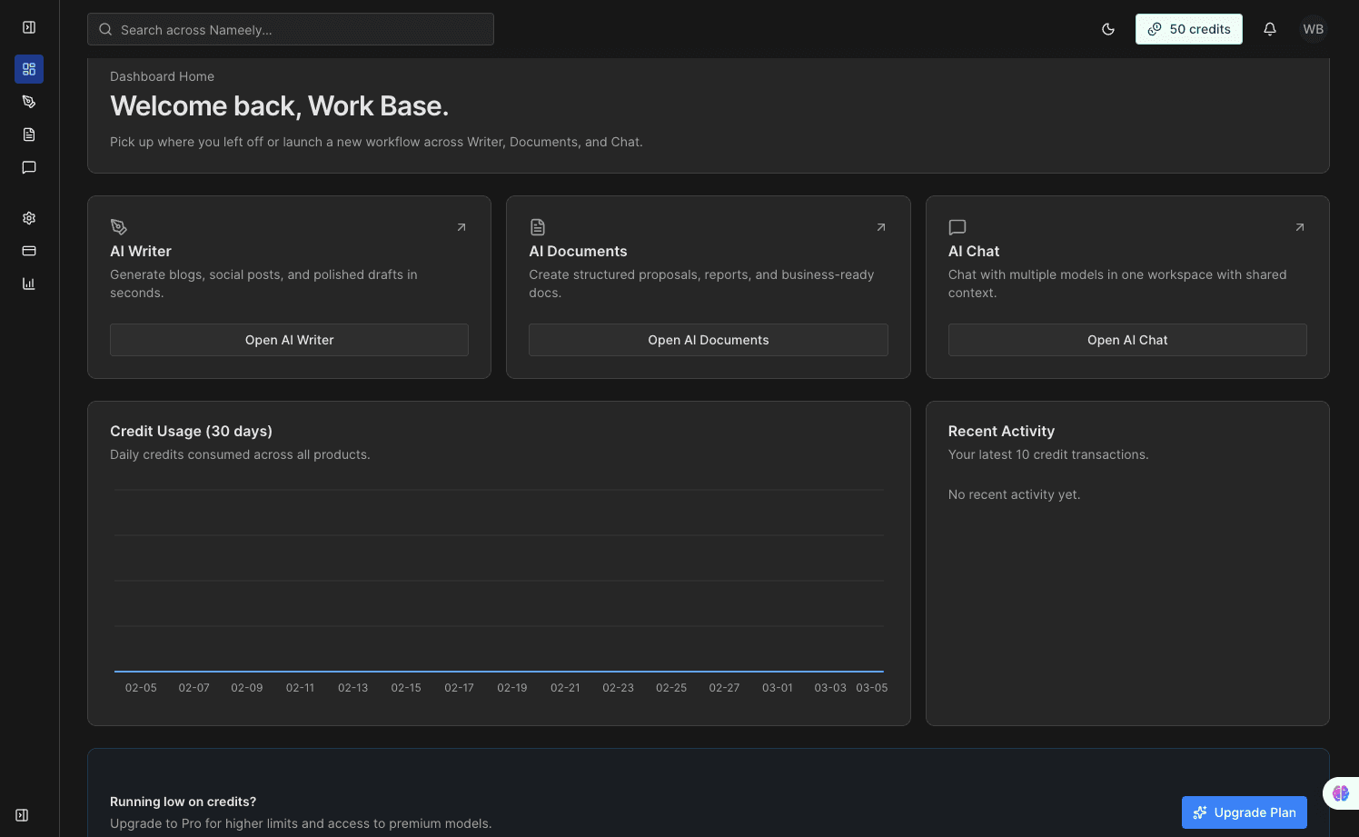The height and width of the screenshot is (837, 1359).
Task: Check your balance via 50 credits pill
Action: tap(1188, 28)
